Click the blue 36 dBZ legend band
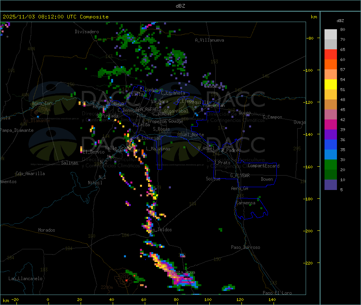Image resolution: width=361 pixels, height=305 pixels. click(331, 144)
